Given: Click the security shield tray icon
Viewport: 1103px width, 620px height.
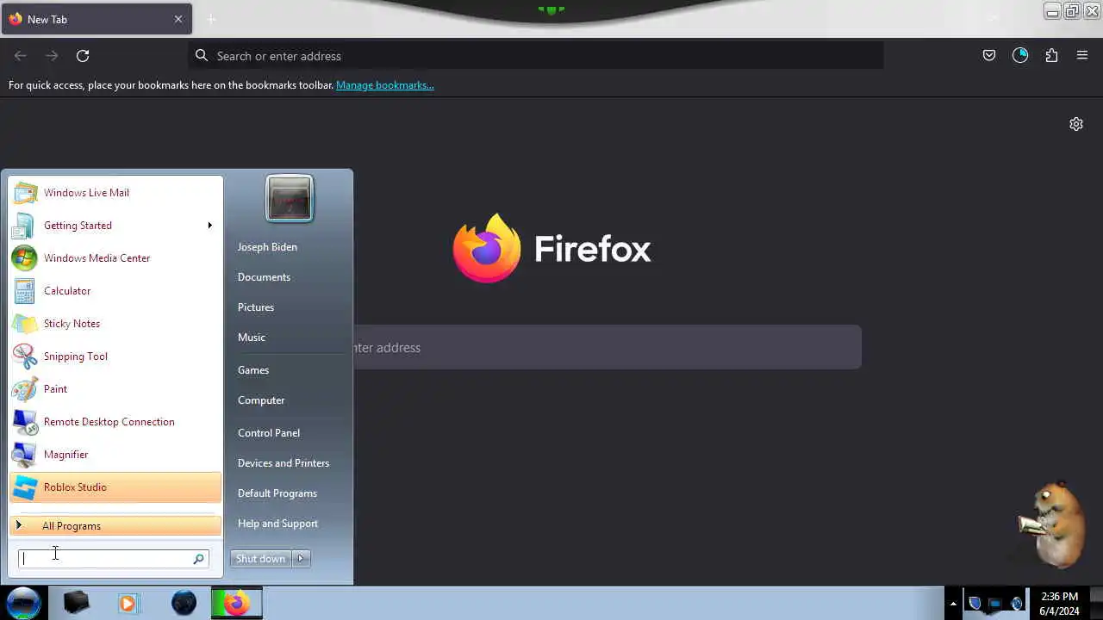Looking at the screenshot, I should pos(975,604).
